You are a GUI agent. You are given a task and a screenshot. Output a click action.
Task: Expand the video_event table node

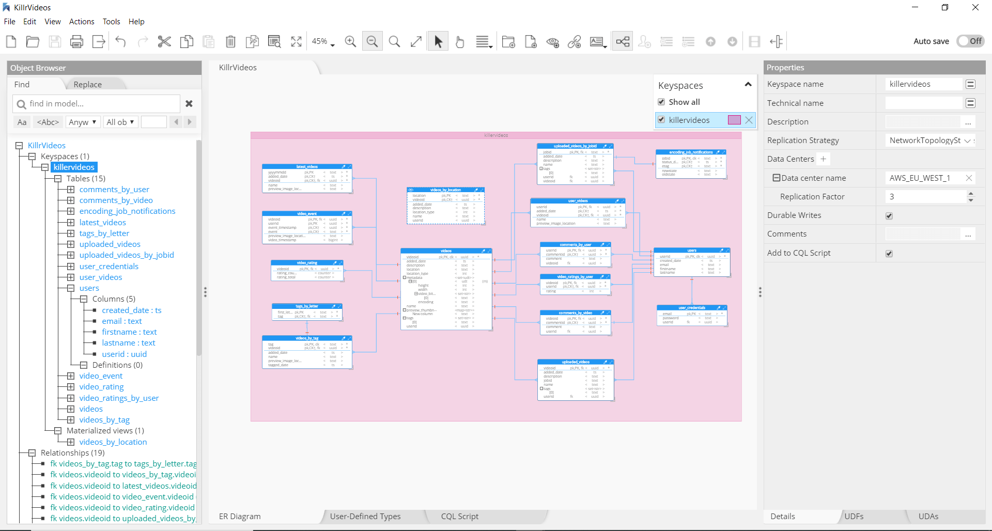coord(71,376)
